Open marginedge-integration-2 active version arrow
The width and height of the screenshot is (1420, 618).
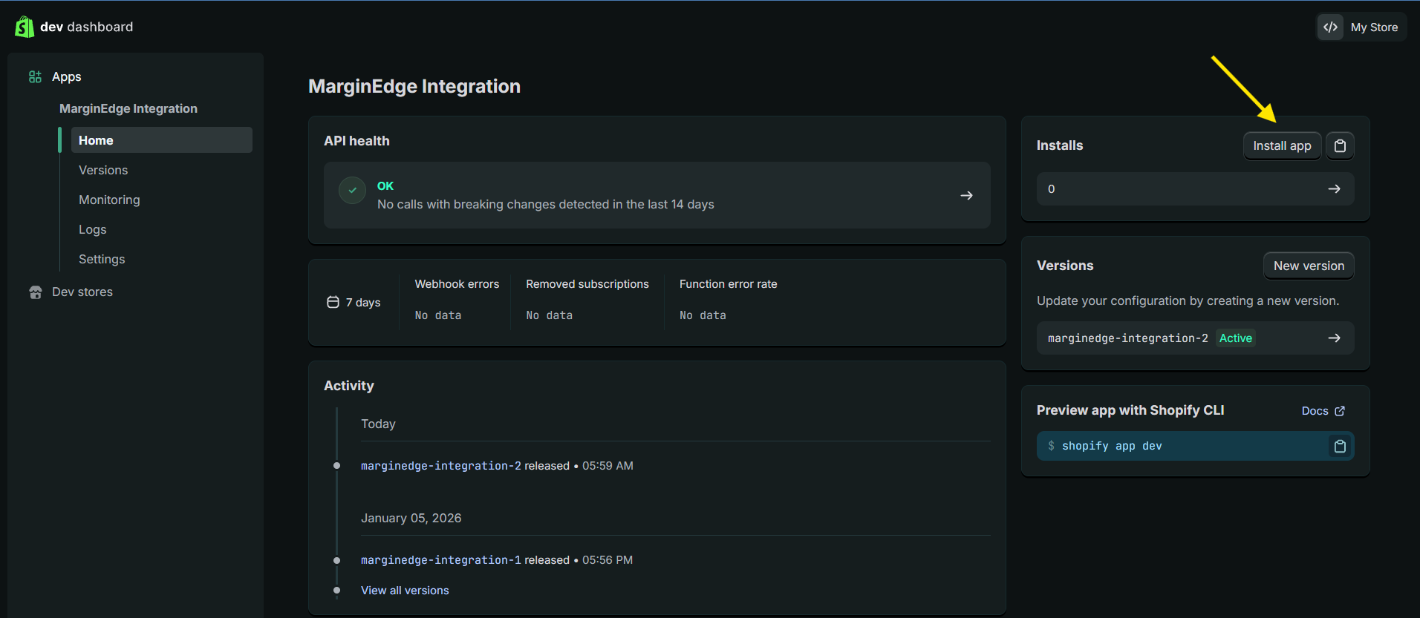coord(1334,338)
